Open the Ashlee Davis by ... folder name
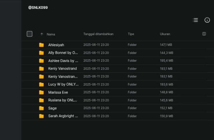 coord(63,61)
